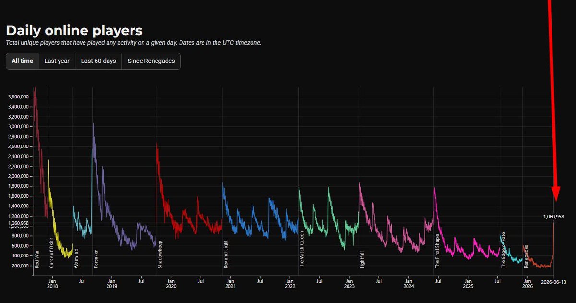Screen dimensions: 576x303
Task: Click the Red War expansion marker label
Action: click(37, 258)
